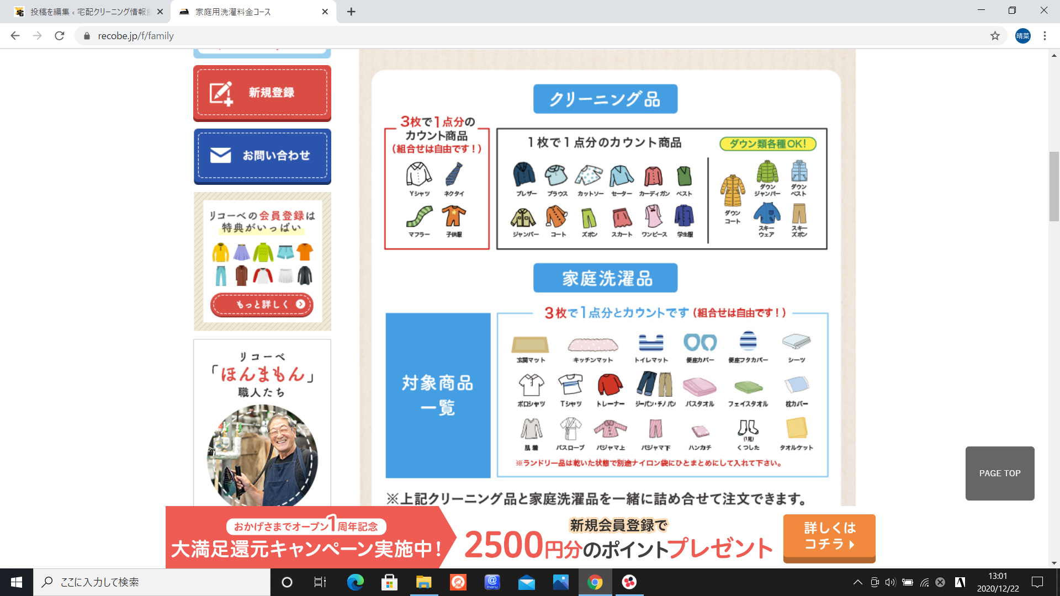Open the Windows Start menu
Viewport: 1060px width, 596px height.
[17, 582]
